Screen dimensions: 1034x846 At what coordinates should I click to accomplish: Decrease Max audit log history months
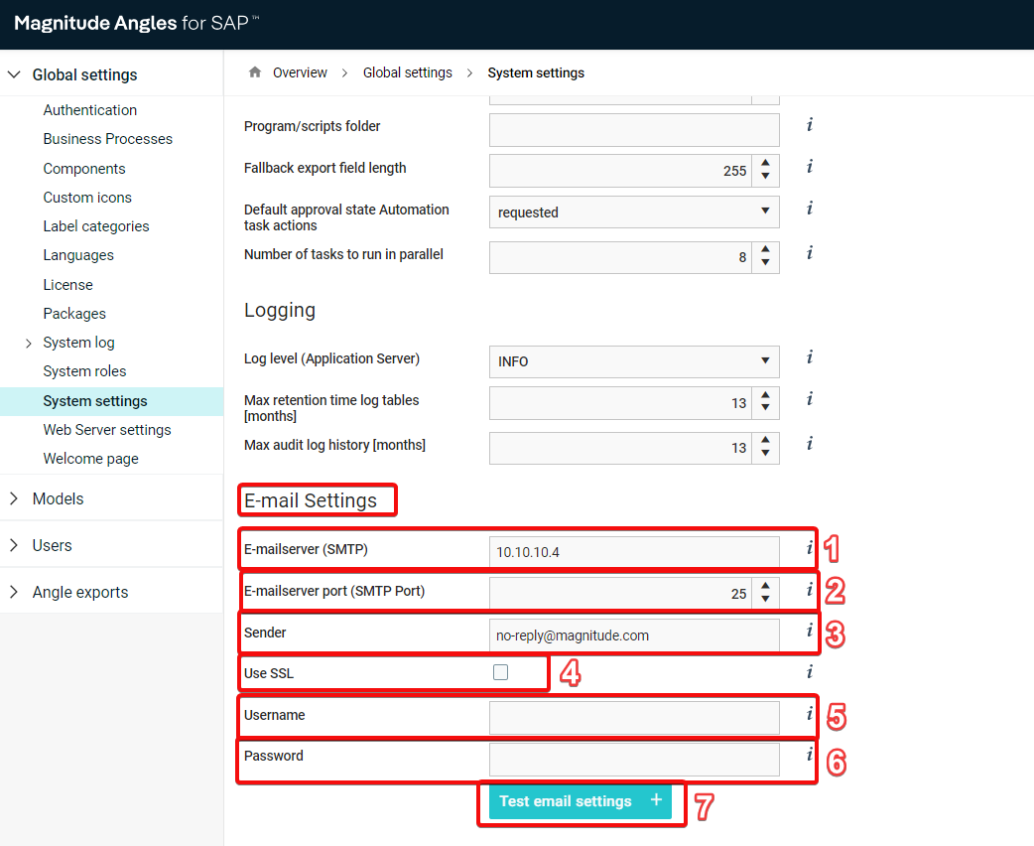pos(765,454)
